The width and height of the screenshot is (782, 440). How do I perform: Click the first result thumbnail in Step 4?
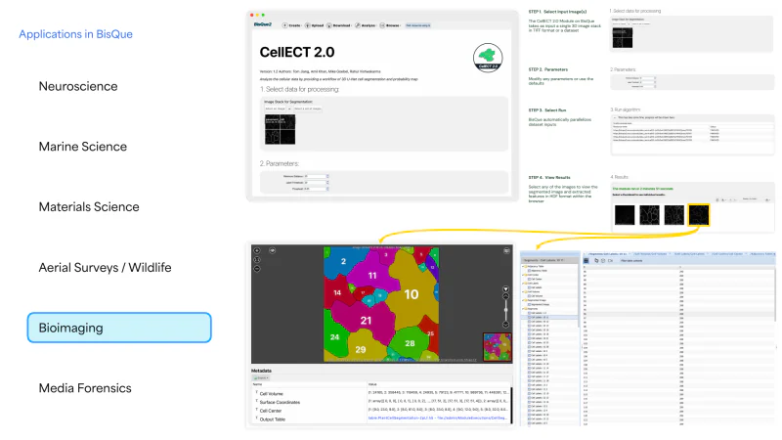(625, 215)
